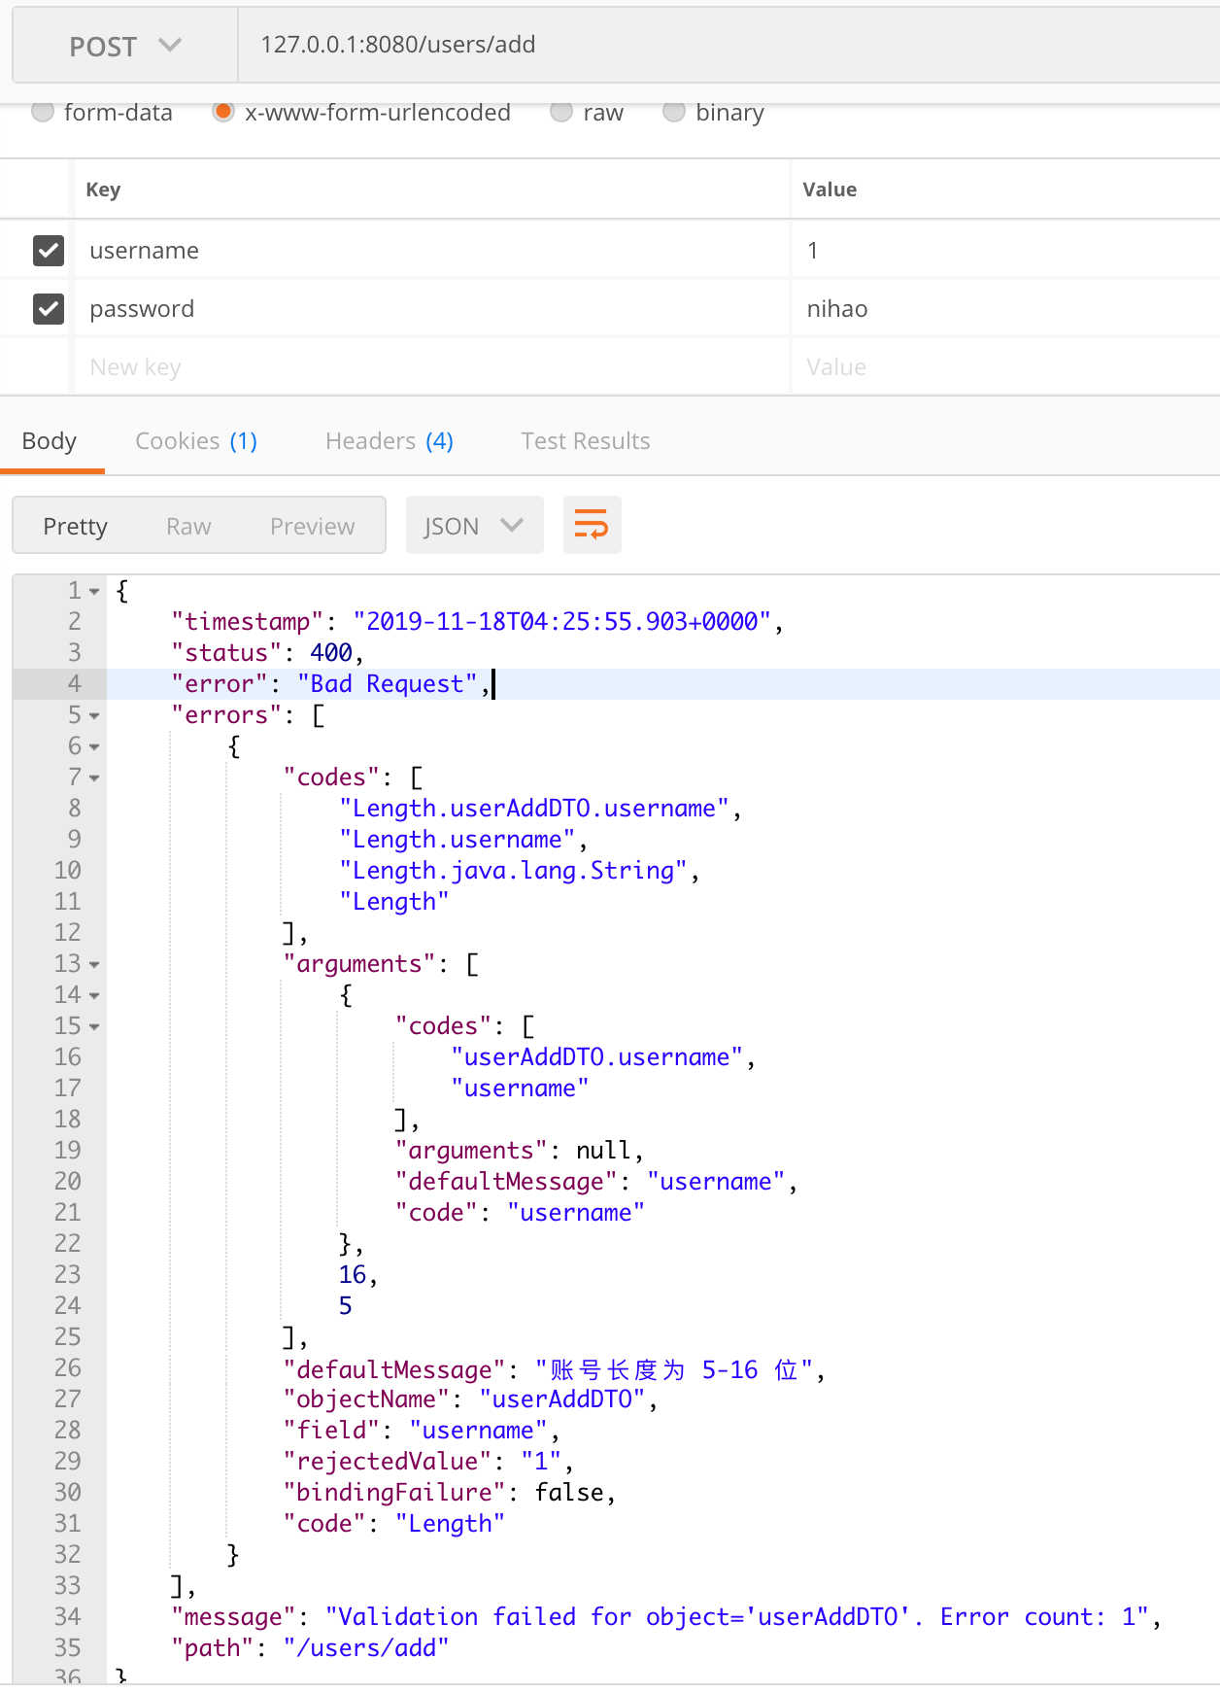Choose the binary body radio option

click(674, 113)
